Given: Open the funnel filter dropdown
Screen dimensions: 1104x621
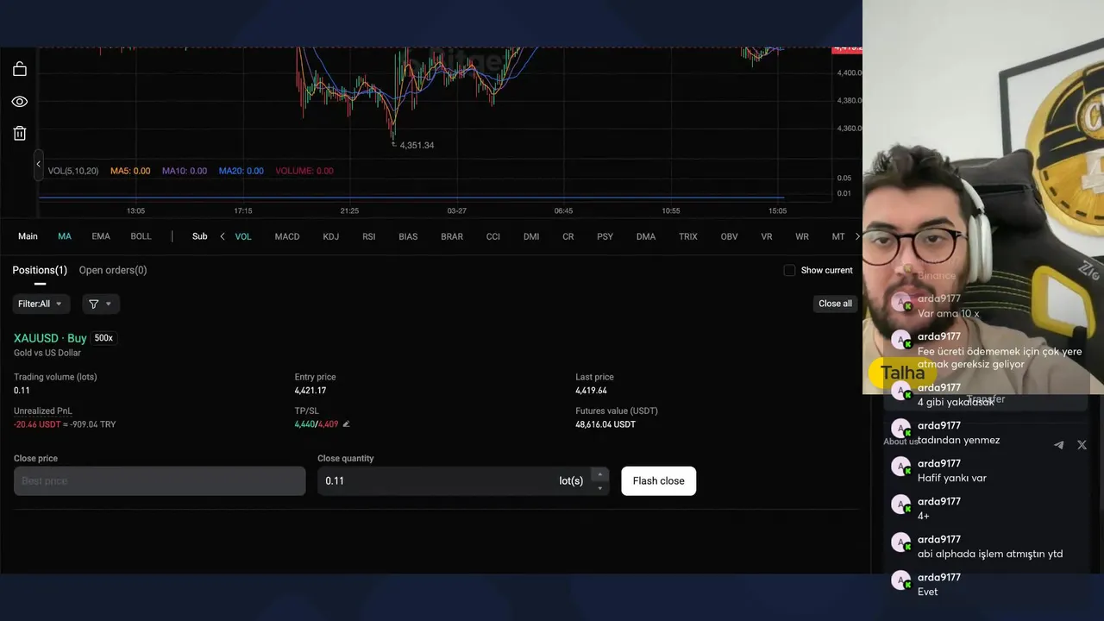Looking at the screenshot, I should (101, 304).
